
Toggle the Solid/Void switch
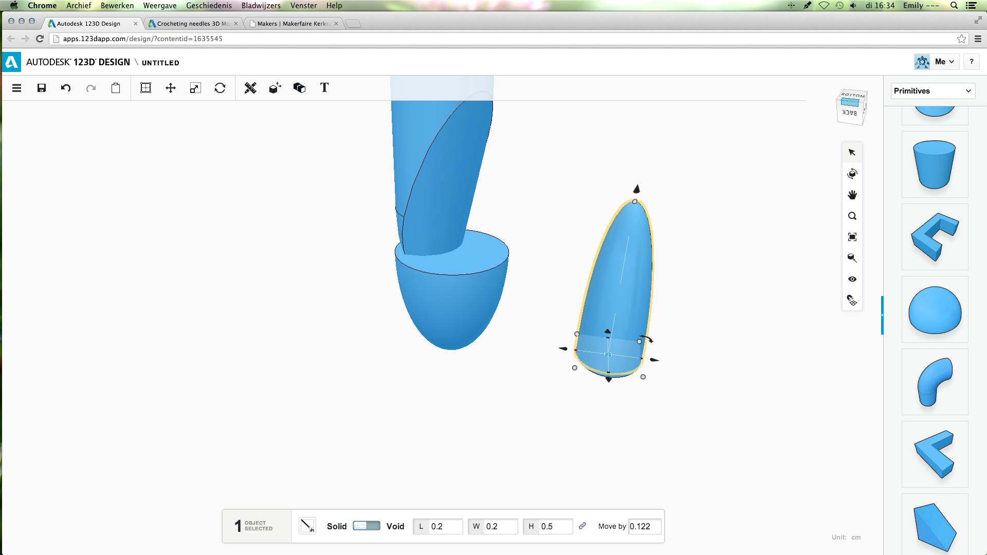367,526
